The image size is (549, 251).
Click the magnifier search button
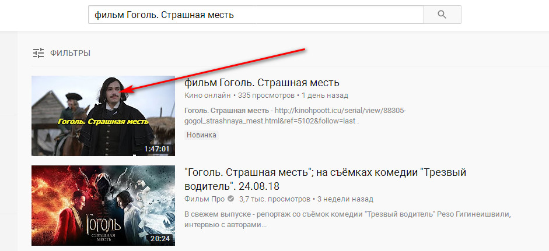(442, 15)
